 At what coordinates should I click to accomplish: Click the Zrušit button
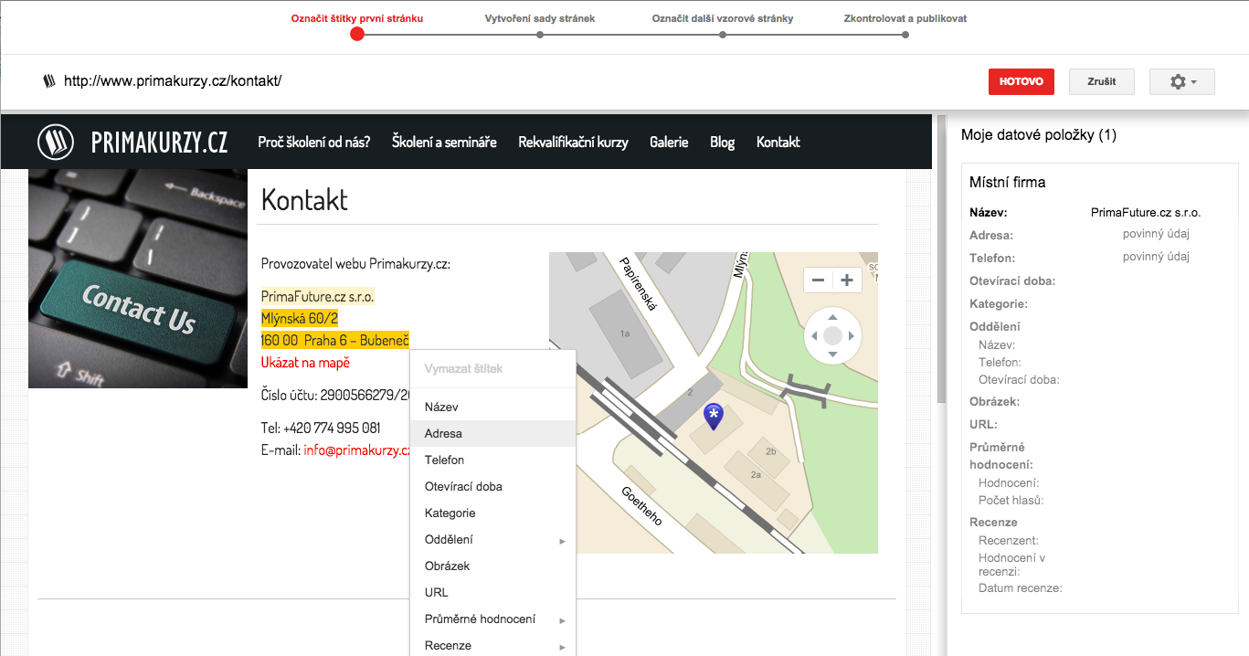[x=1102, y=81]
